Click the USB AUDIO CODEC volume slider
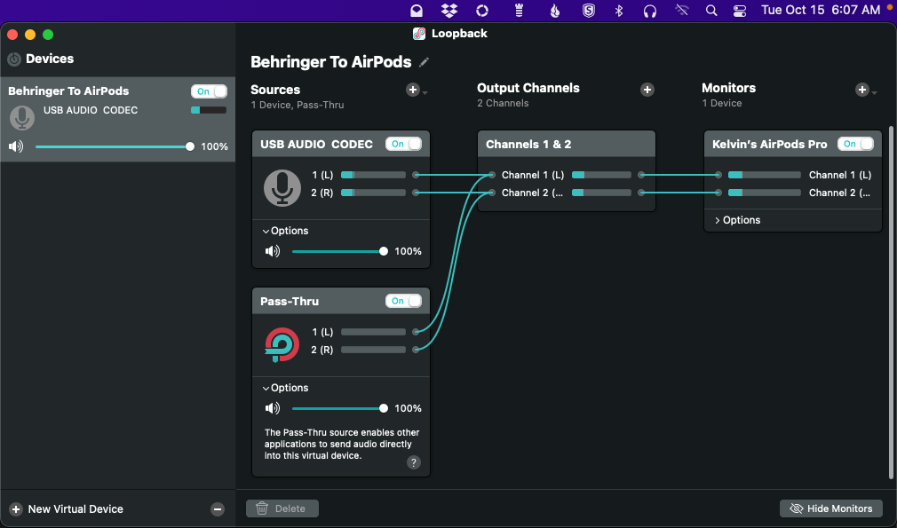Image resolution: width=897 pixels, height=528 pixels. 340,251
